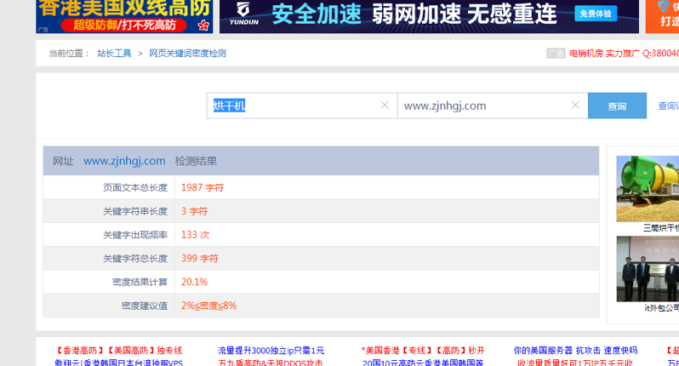Open the YUNDUN 安全加速 banner ad
Viewport: 679px width, 366px height.
tap(429, 16)
